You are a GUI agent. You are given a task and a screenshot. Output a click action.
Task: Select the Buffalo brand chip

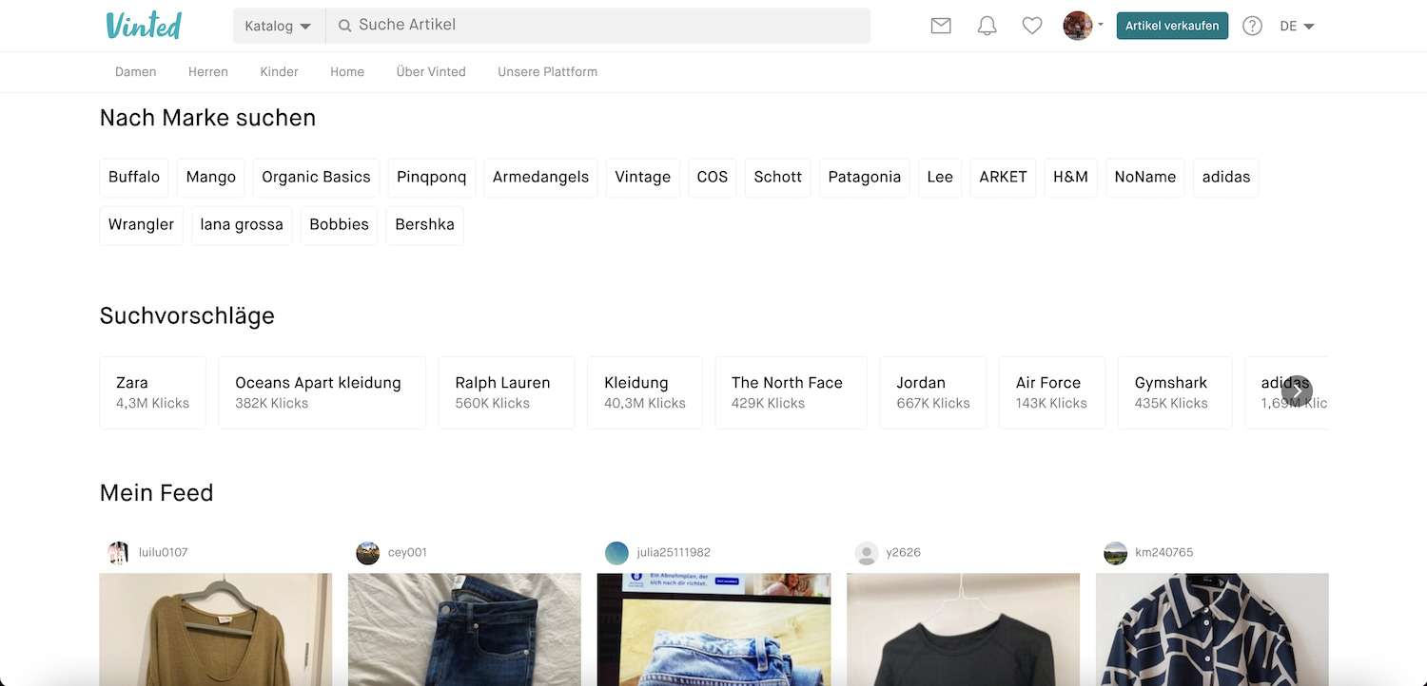(x=134, y=178)
